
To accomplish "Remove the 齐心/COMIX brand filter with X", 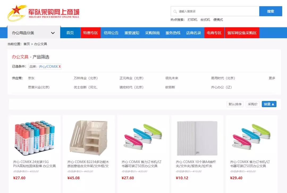I will click(x=60, y=67).
